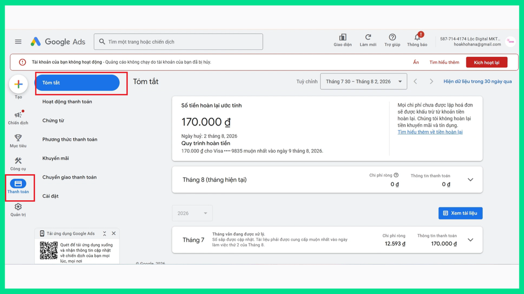Click Hiện dữ liệu trong 30 ngày qua
This screenshot has height=294, width=524.
click(x=477, y=81)
